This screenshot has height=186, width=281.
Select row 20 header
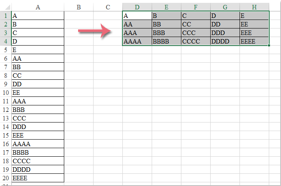pos(6,178)
